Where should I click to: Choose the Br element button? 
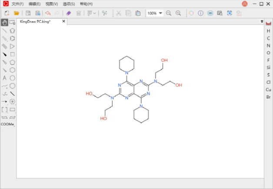click(x=268, y=97)
